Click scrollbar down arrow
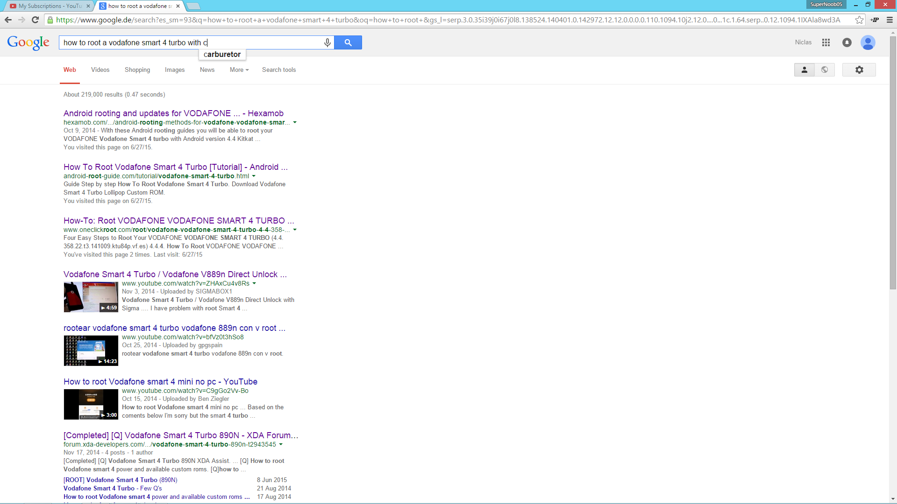The image size is (897, 504). click(893, 499)
